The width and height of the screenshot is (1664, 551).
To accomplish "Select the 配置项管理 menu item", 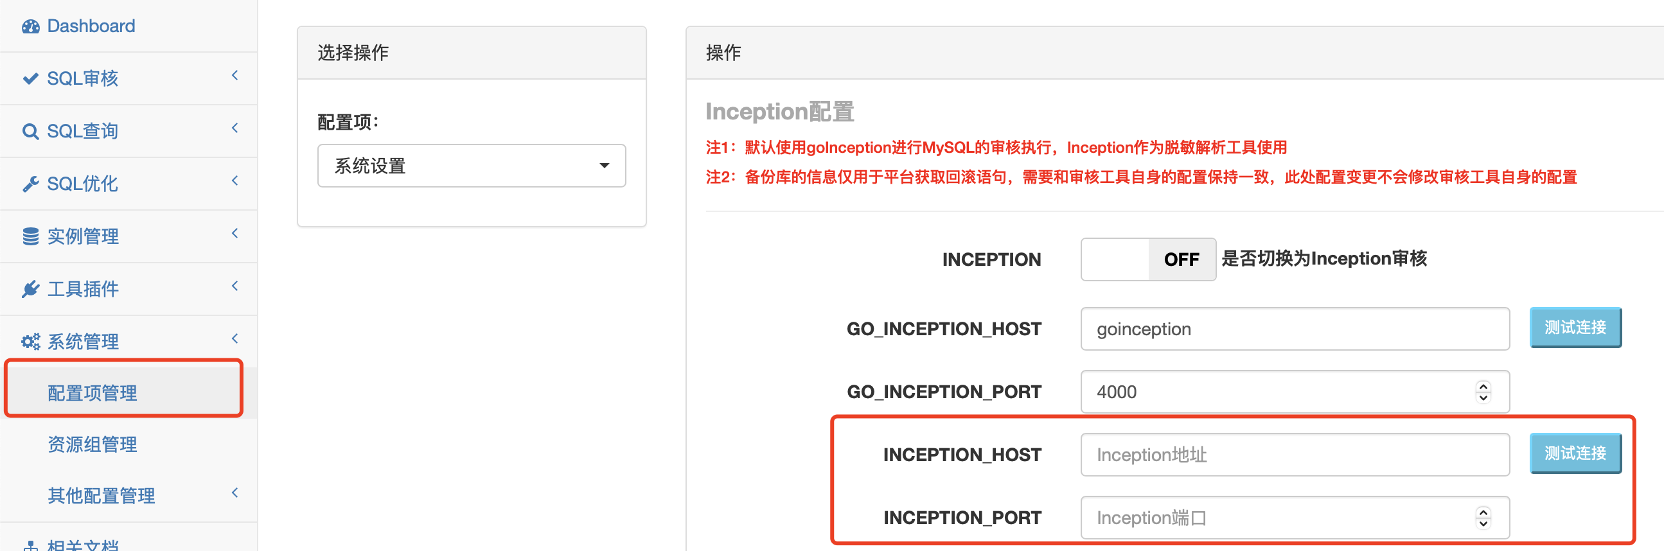I will (x=92, y=392).
